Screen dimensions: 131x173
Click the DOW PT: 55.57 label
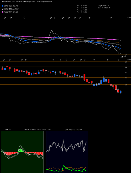pyautogui.click(x=11, y=12)
